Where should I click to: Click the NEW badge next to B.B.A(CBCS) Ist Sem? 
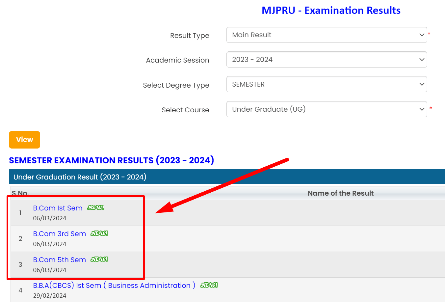point(209,285)
